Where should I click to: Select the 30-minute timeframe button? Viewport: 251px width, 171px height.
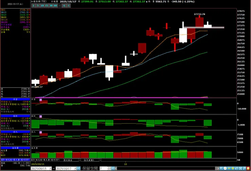point(51,6)
